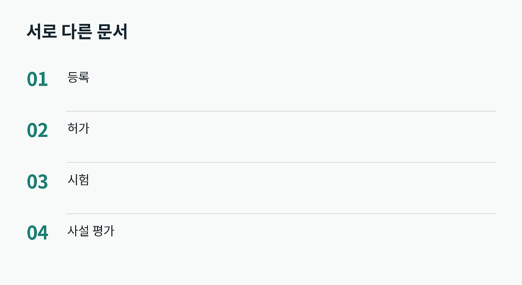Click the leading zero of number 02

point(32,131)
